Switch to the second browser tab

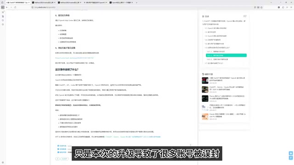(44, 3)
